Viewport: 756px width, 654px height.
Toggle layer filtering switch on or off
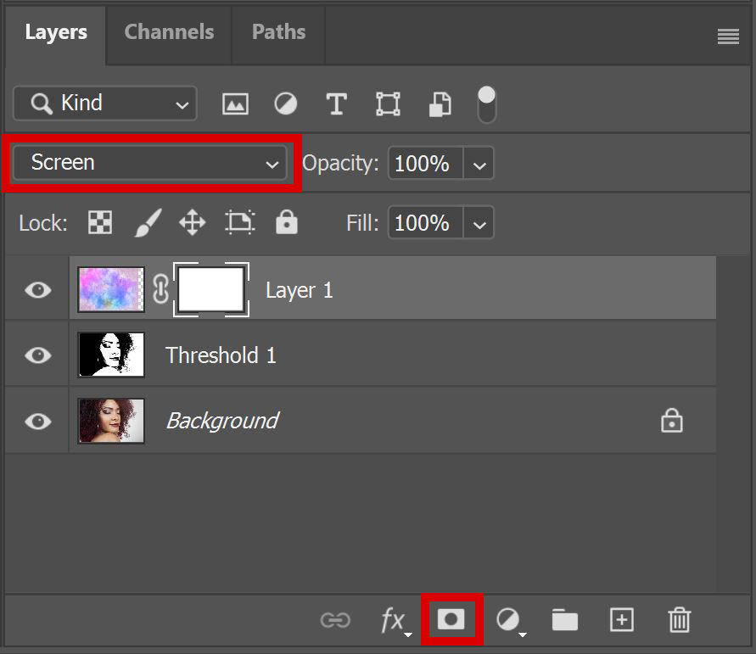coord(486,104)
